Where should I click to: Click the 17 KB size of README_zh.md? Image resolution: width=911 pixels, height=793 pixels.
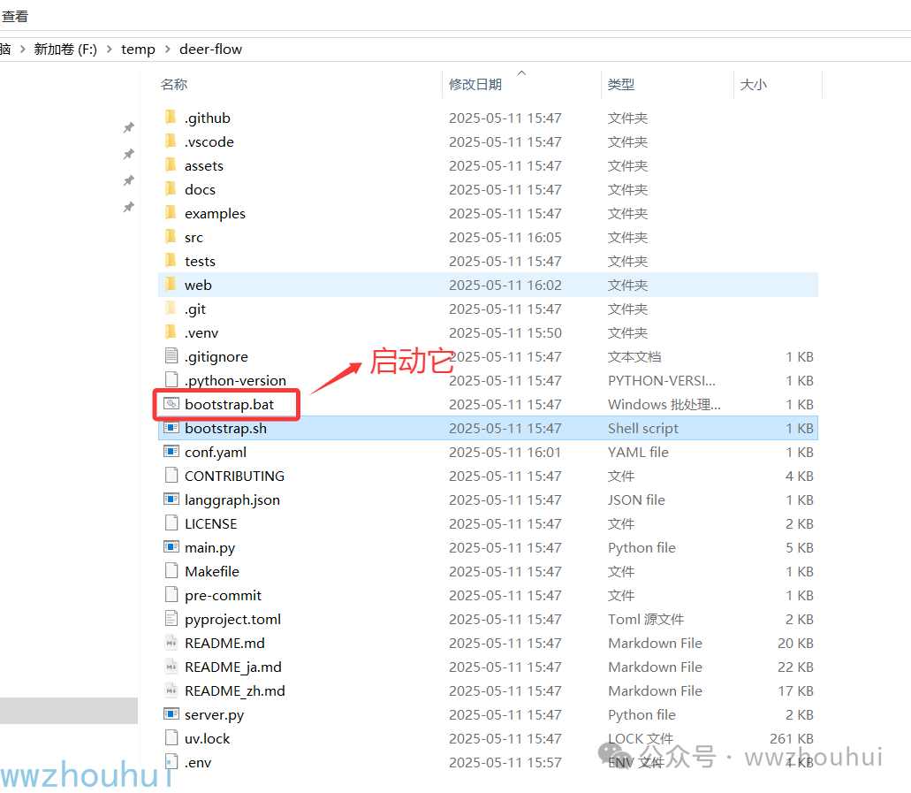795,690
